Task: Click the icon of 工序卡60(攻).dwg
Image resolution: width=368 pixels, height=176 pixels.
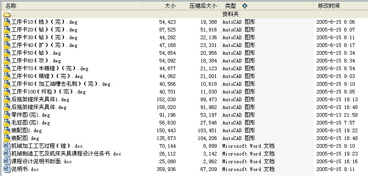Action: [7, 61]
